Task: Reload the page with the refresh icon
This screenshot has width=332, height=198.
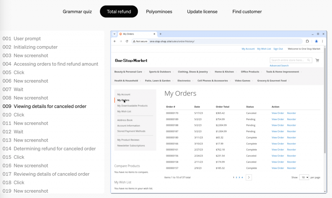Action: click(x=127, y=41)
